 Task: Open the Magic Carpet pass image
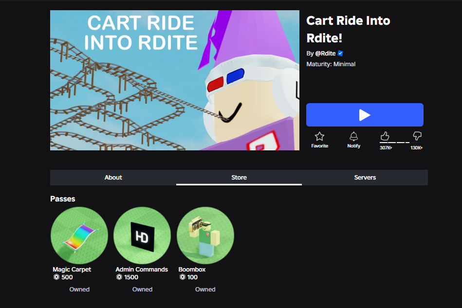79,236
